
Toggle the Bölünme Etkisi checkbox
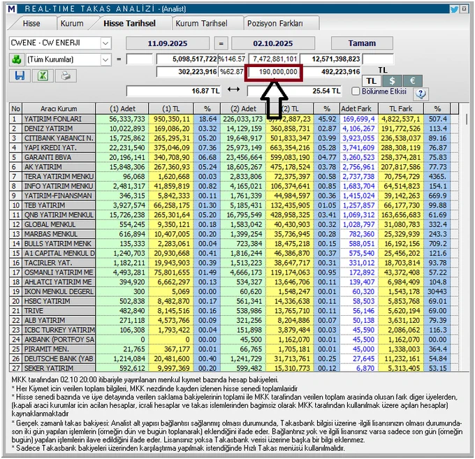click(x=356, y=91)
